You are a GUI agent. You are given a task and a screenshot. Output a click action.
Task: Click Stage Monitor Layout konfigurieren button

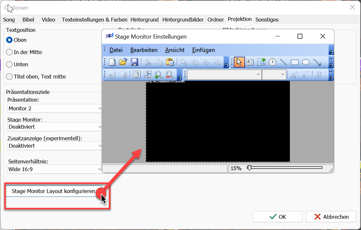pos(54,191)
